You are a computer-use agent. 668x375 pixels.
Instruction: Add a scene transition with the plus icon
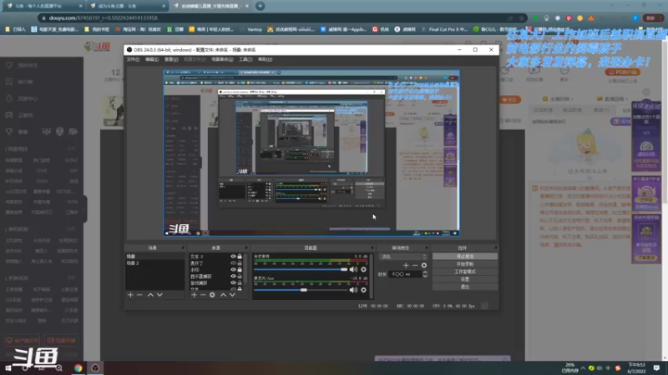[x=406, y=265]
